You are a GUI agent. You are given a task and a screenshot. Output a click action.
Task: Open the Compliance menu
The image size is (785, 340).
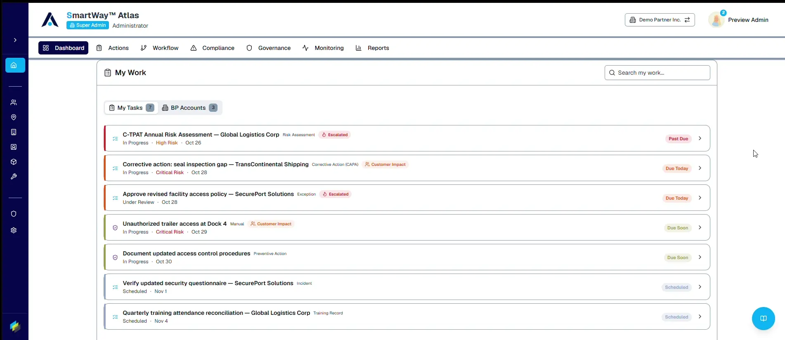pos(213,48)
